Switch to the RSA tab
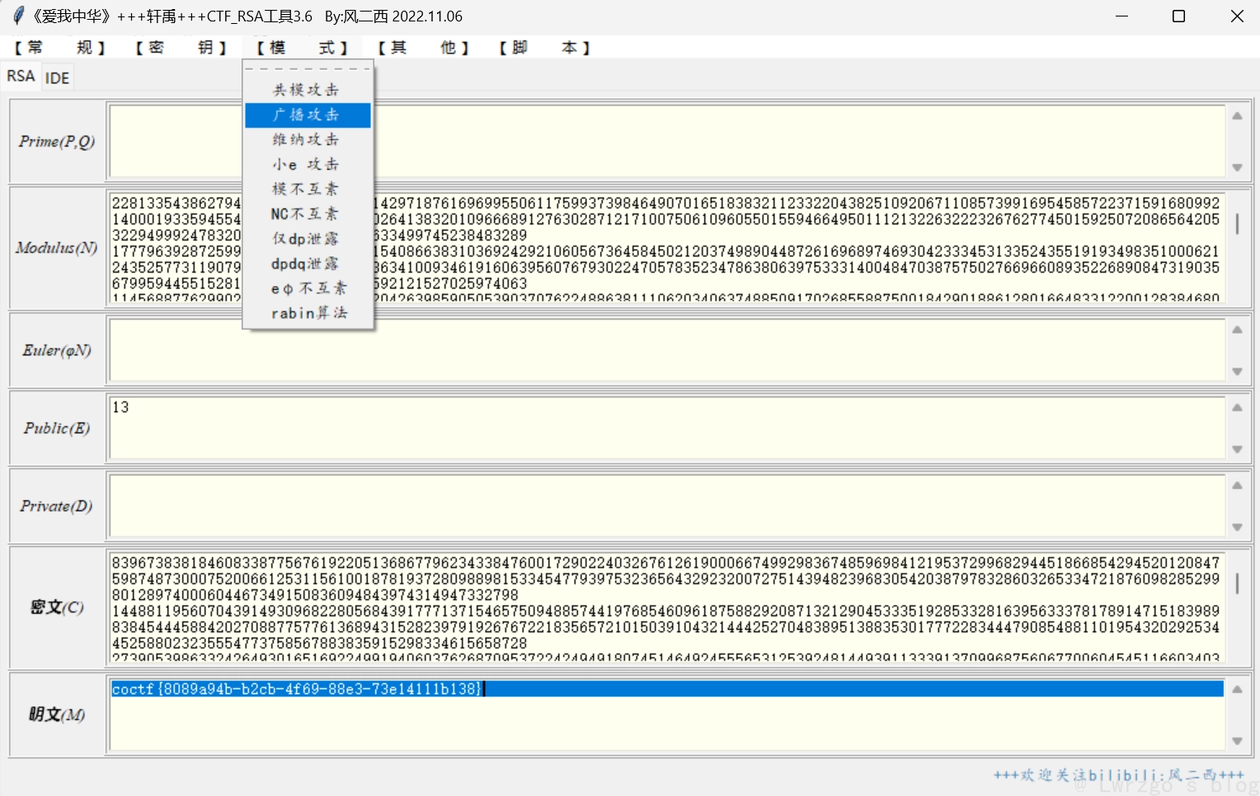Image resolution: width=1260 pixels, height=796 pixels. pyautogui.click(x=21, y=76)
